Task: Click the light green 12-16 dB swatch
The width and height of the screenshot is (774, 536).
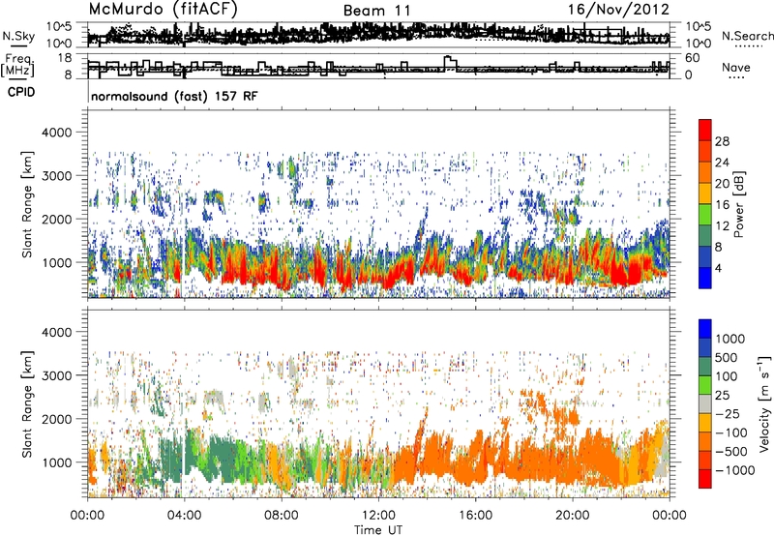Action: [x=705, y=214]
